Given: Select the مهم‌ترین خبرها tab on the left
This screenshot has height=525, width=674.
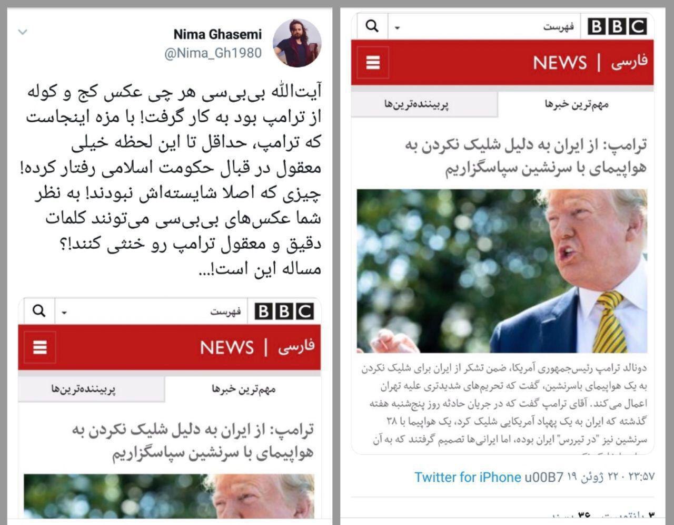Looking at the screenshot, I should click(x=244, y=389).
